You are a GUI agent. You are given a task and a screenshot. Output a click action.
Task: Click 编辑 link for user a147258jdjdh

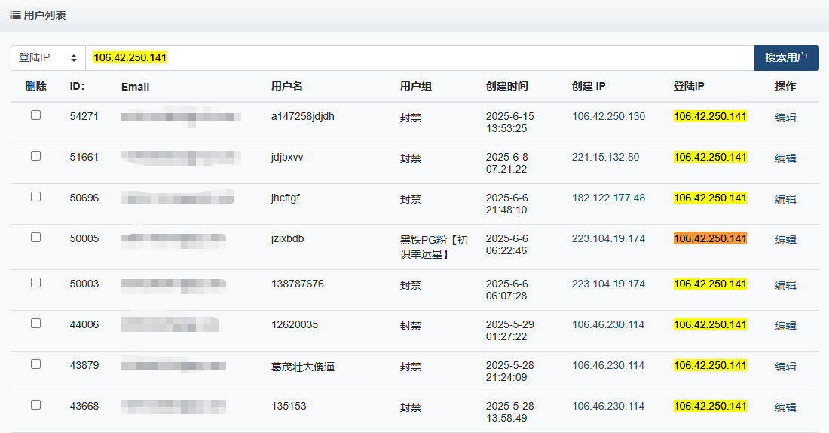785,118
